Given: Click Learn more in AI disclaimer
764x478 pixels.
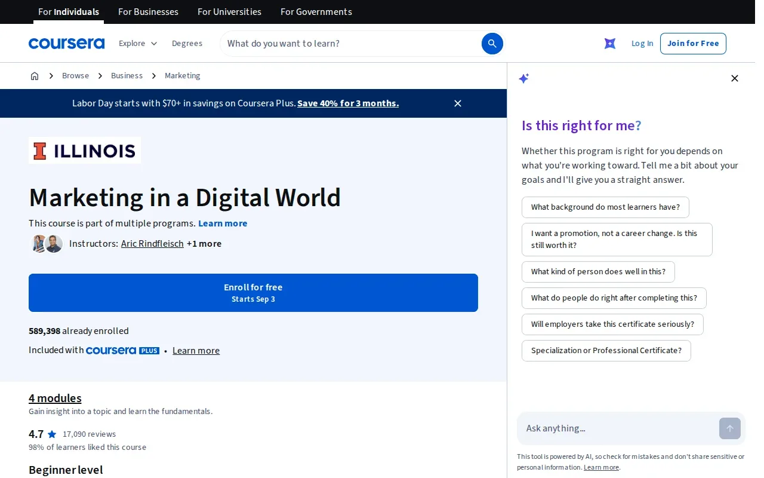Looking at the screenshot, I should [x=601, y=467].
